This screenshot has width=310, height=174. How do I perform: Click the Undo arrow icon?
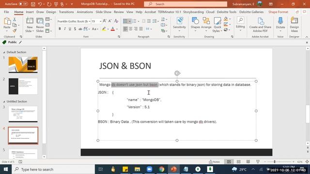(40, 4)
